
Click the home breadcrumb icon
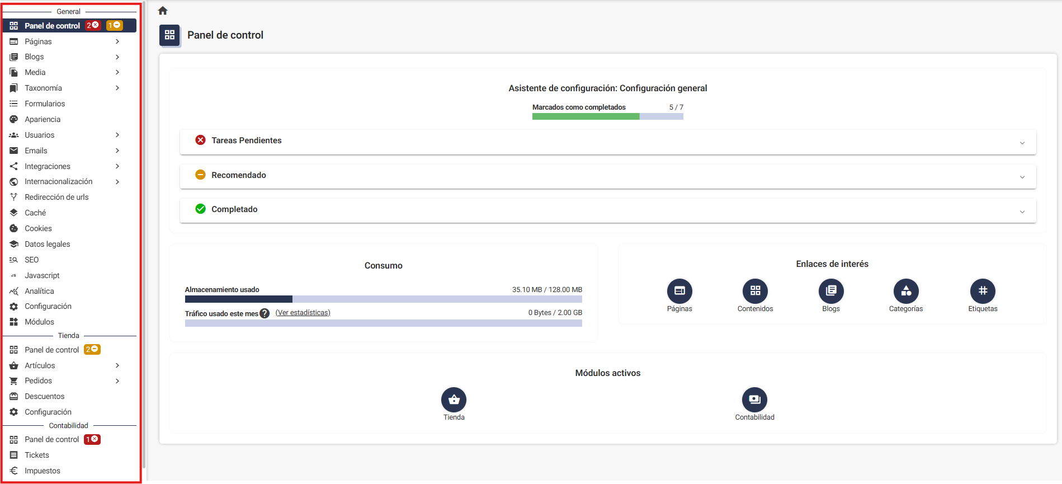(163, 11)
